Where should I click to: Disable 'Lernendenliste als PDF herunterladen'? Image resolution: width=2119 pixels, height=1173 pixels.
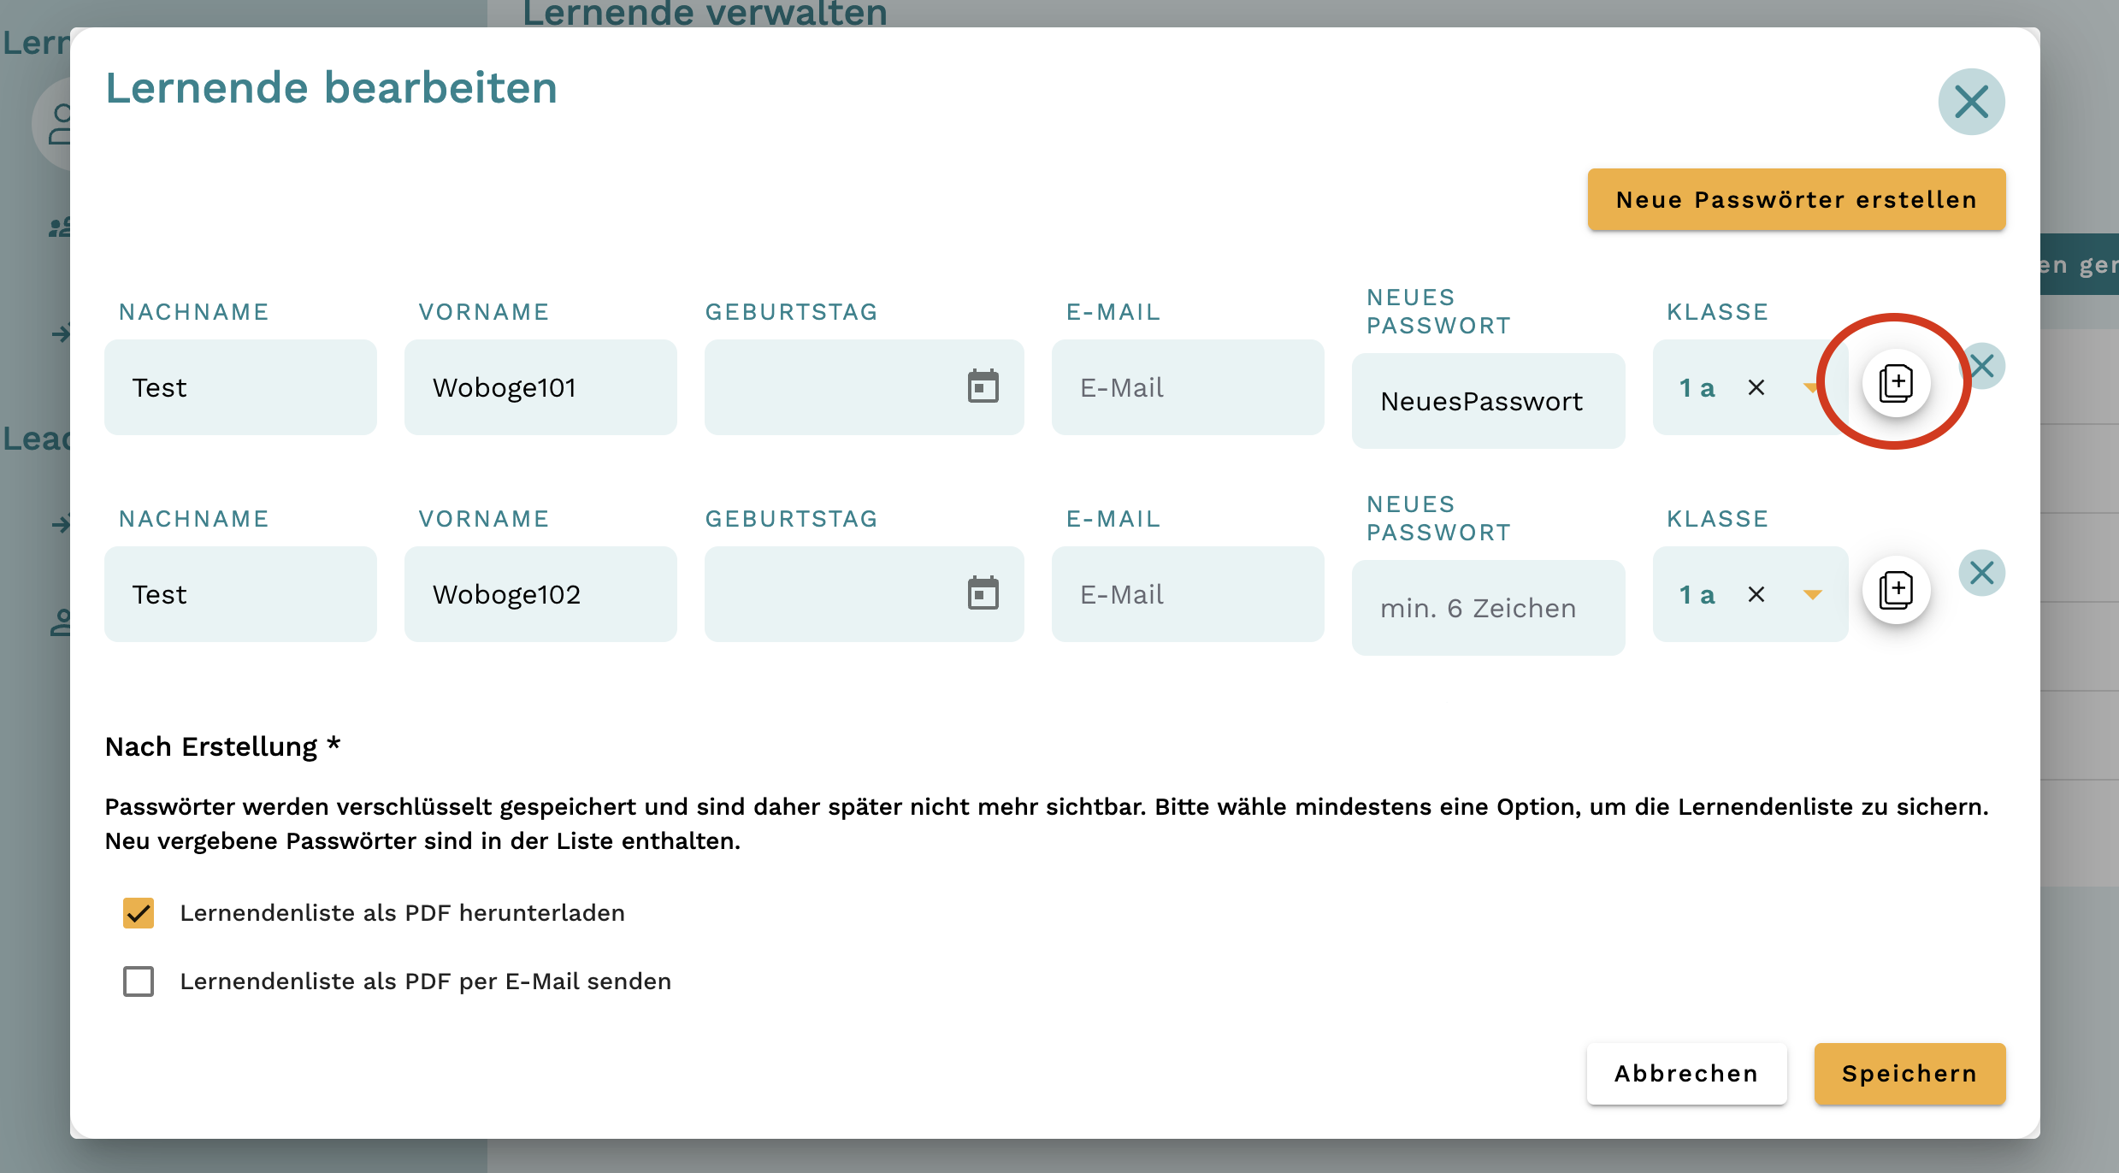(x=138, y=913)
